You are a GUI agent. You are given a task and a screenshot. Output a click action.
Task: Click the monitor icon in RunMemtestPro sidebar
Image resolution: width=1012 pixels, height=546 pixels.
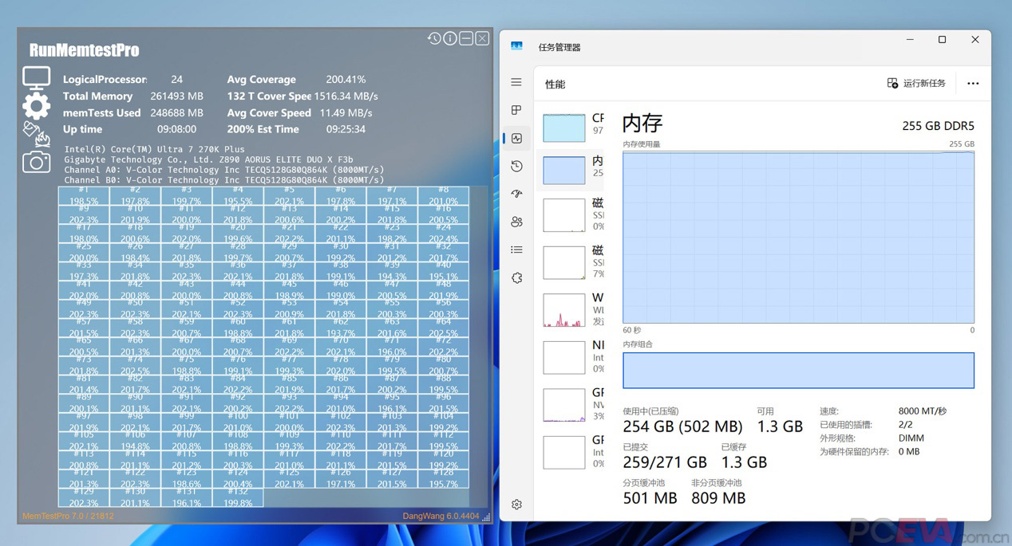pyautogui.click(x=36, y=78)
